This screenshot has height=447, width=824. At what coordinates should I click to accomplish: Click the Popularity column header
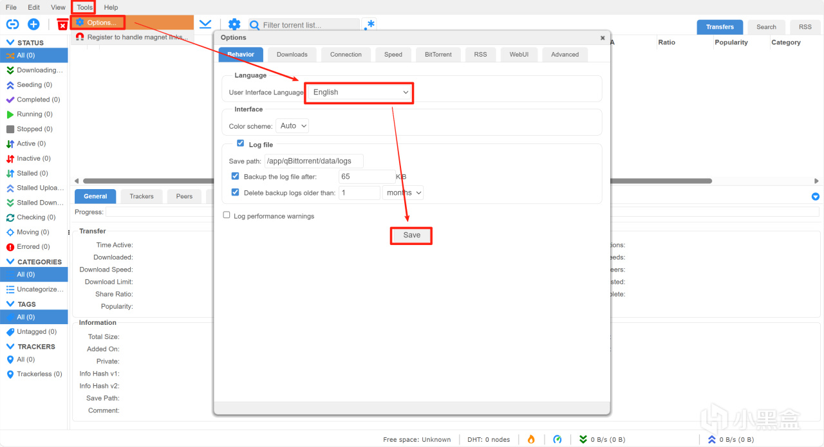coord(731,42)
